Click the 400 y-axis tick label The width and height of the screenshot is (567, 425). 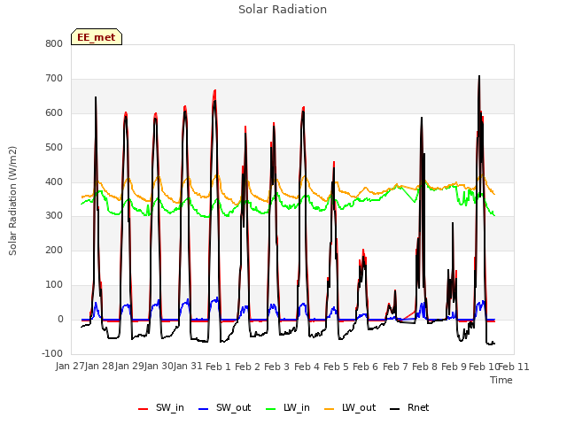click(x=54, y=182)
